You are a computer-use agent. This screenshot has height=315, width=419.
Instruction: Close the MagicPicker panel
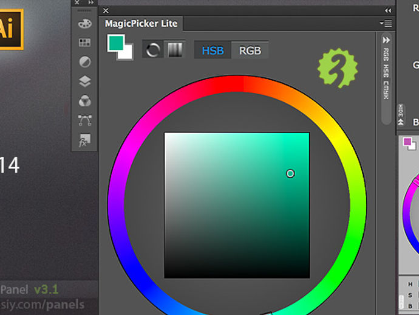tap(106, 10)
